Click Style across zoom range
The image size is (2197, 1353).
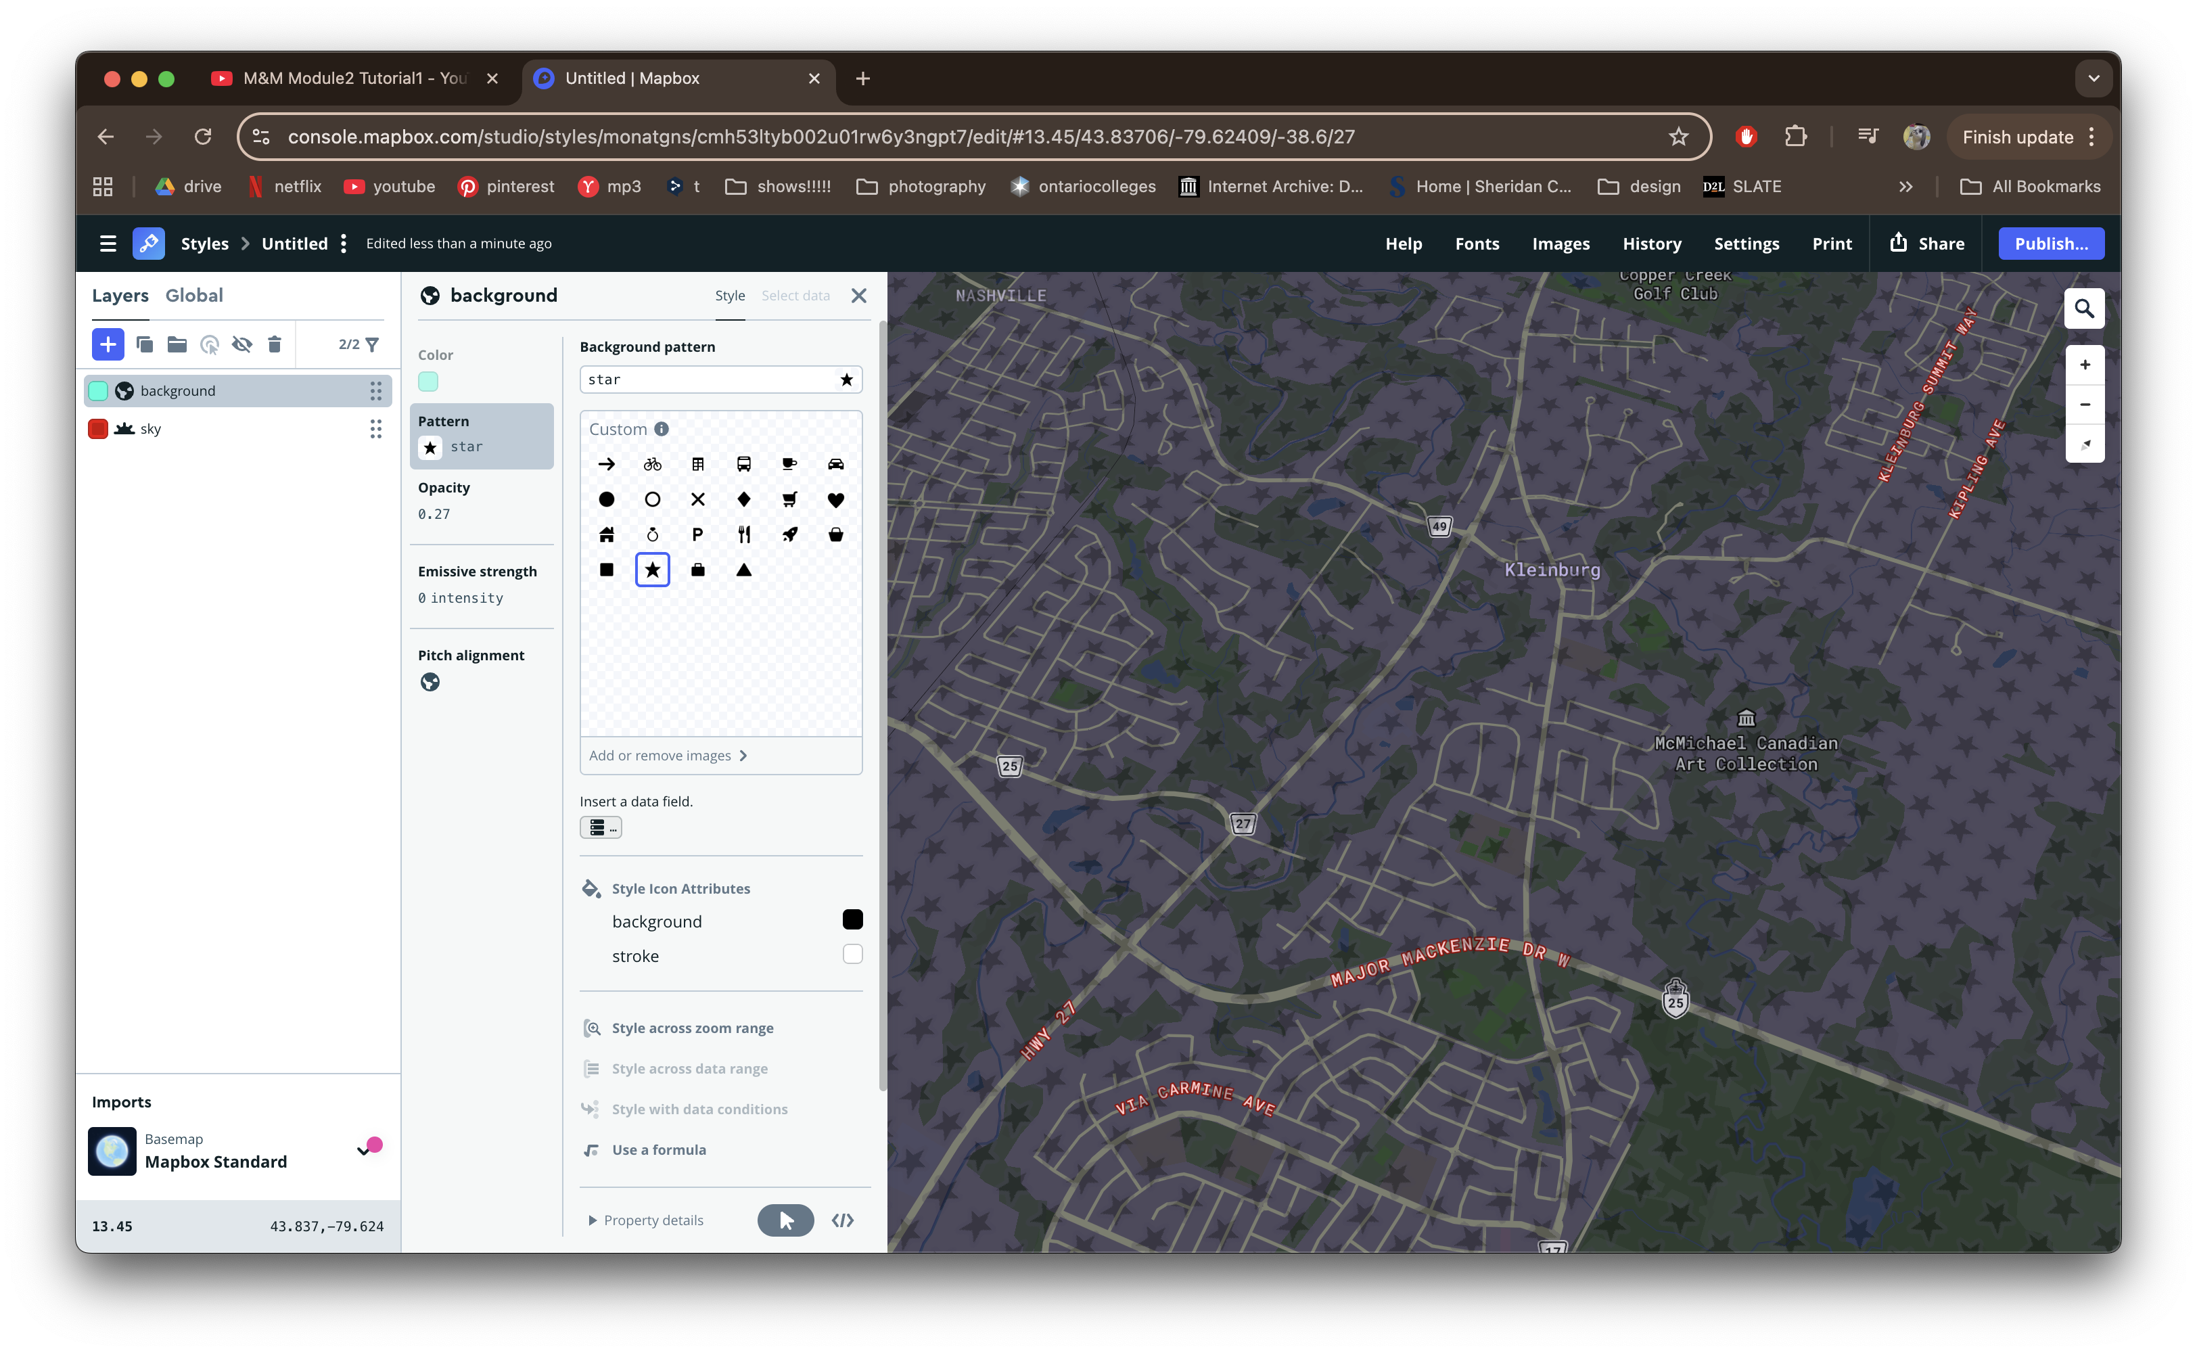(691, 1028)
